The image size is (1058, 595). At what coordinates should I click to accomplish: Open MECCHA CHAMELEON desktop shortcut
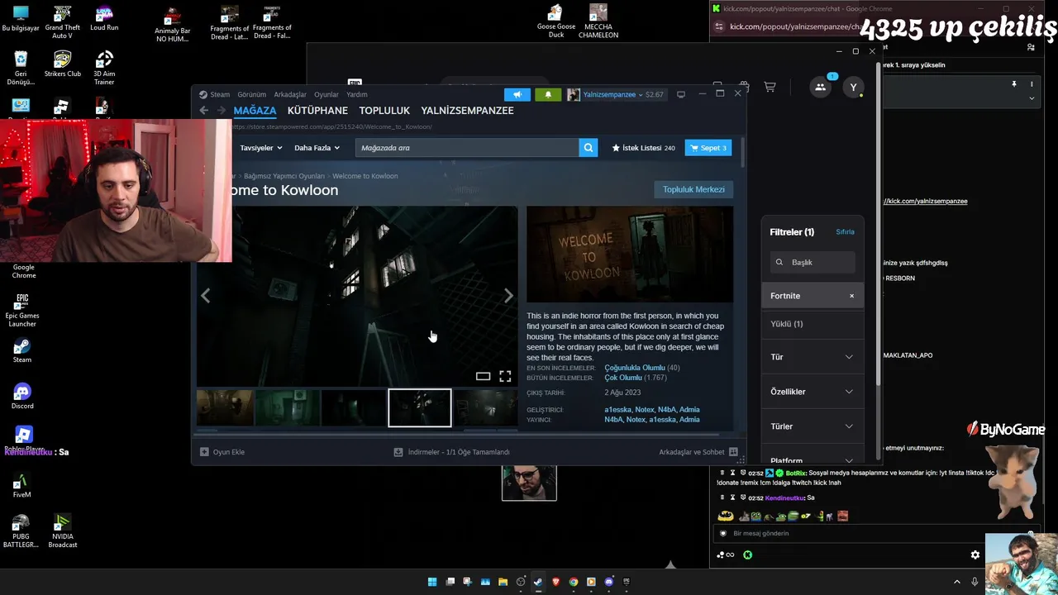coord(598,21)
